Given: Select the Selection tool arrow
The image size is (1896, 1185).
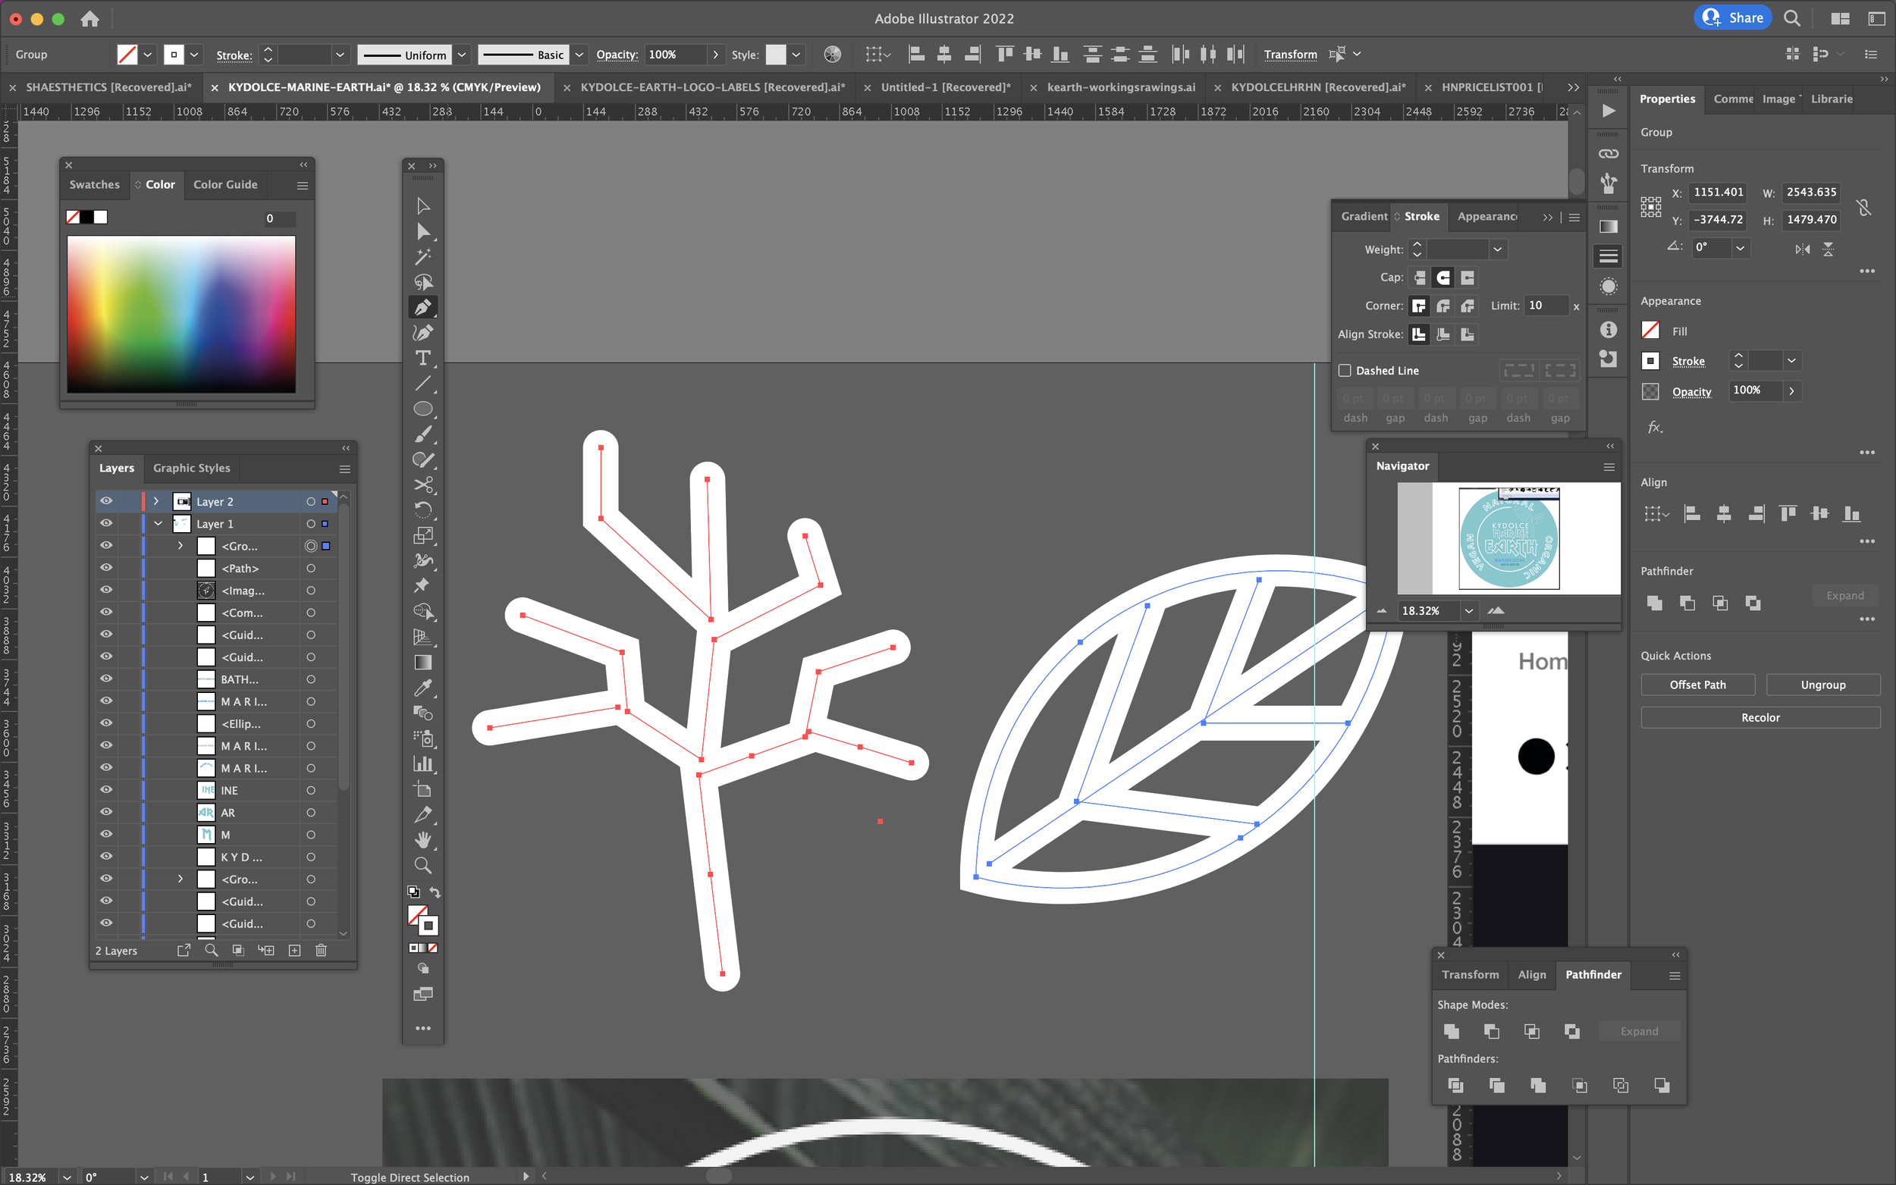Looking at the screenshot, I should coord(422,206).
